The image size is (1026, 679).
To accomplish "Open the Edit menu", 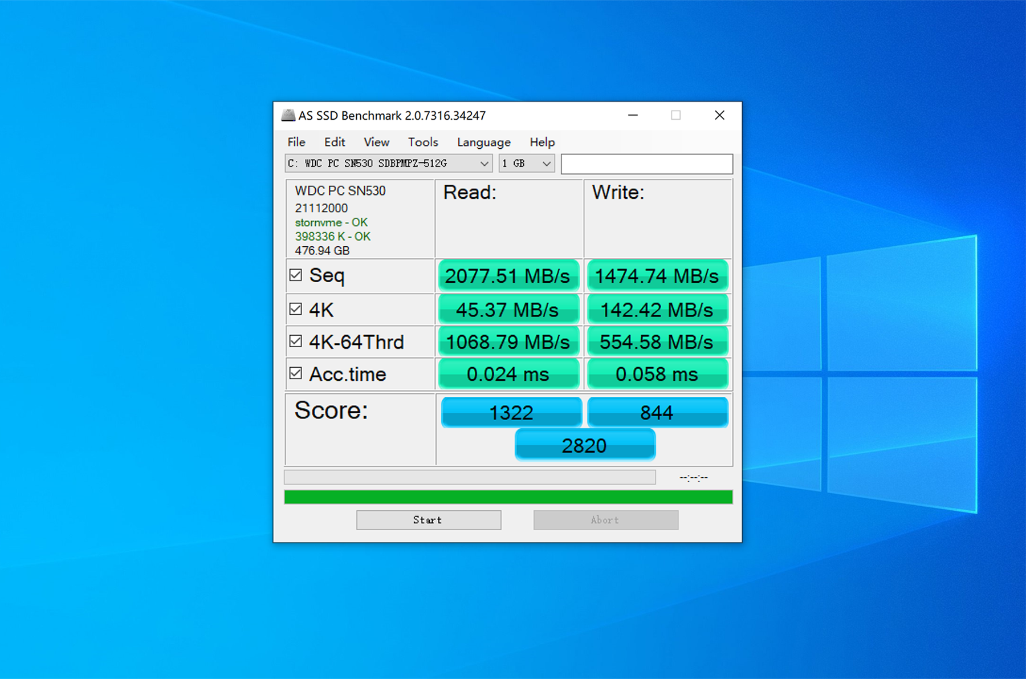I will 335,142.
